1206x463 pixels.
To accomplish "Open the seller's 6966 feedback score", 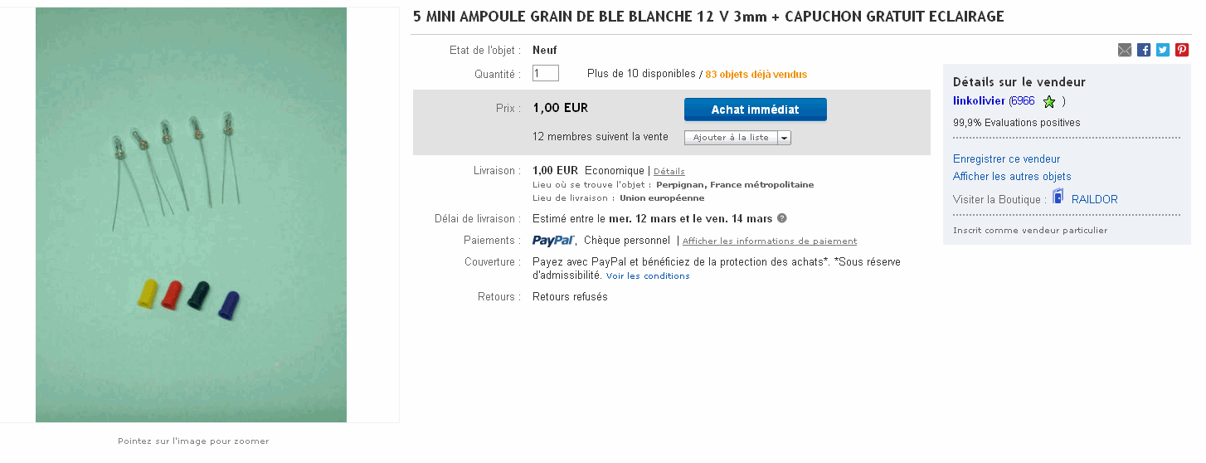I will pos(1023,101).
